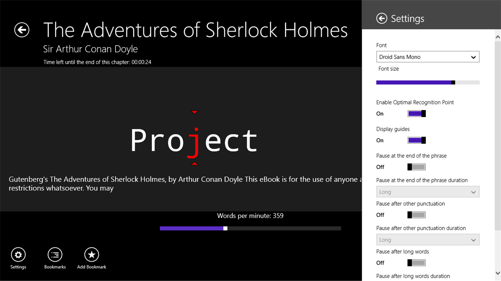Open Settings from the bottom app bar
The width and height of the screenshot is (501, 281).
click(18, 255)
